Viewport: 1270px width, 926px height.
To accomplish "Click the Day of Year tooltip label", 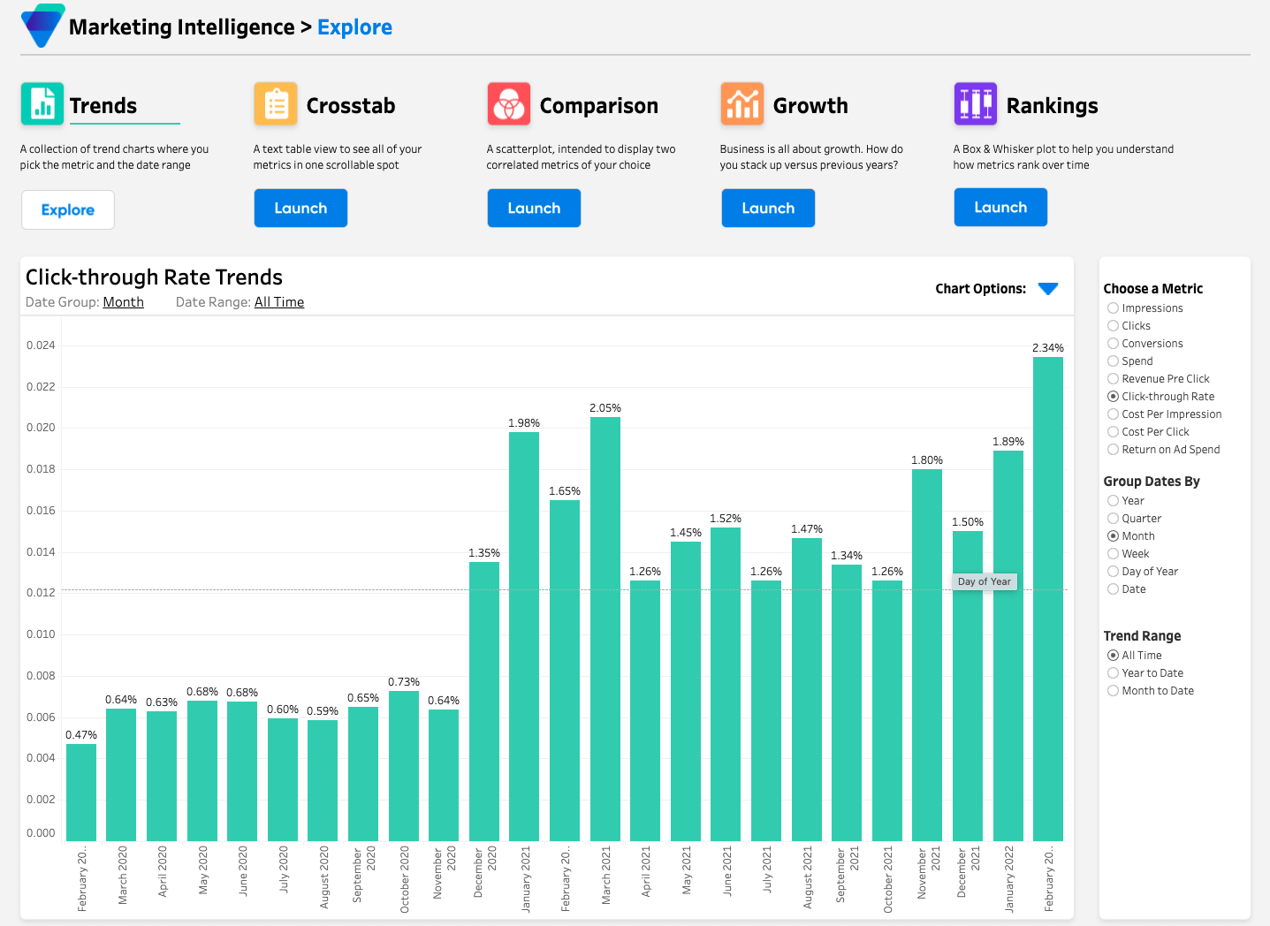I will click(x=984, y=581).
